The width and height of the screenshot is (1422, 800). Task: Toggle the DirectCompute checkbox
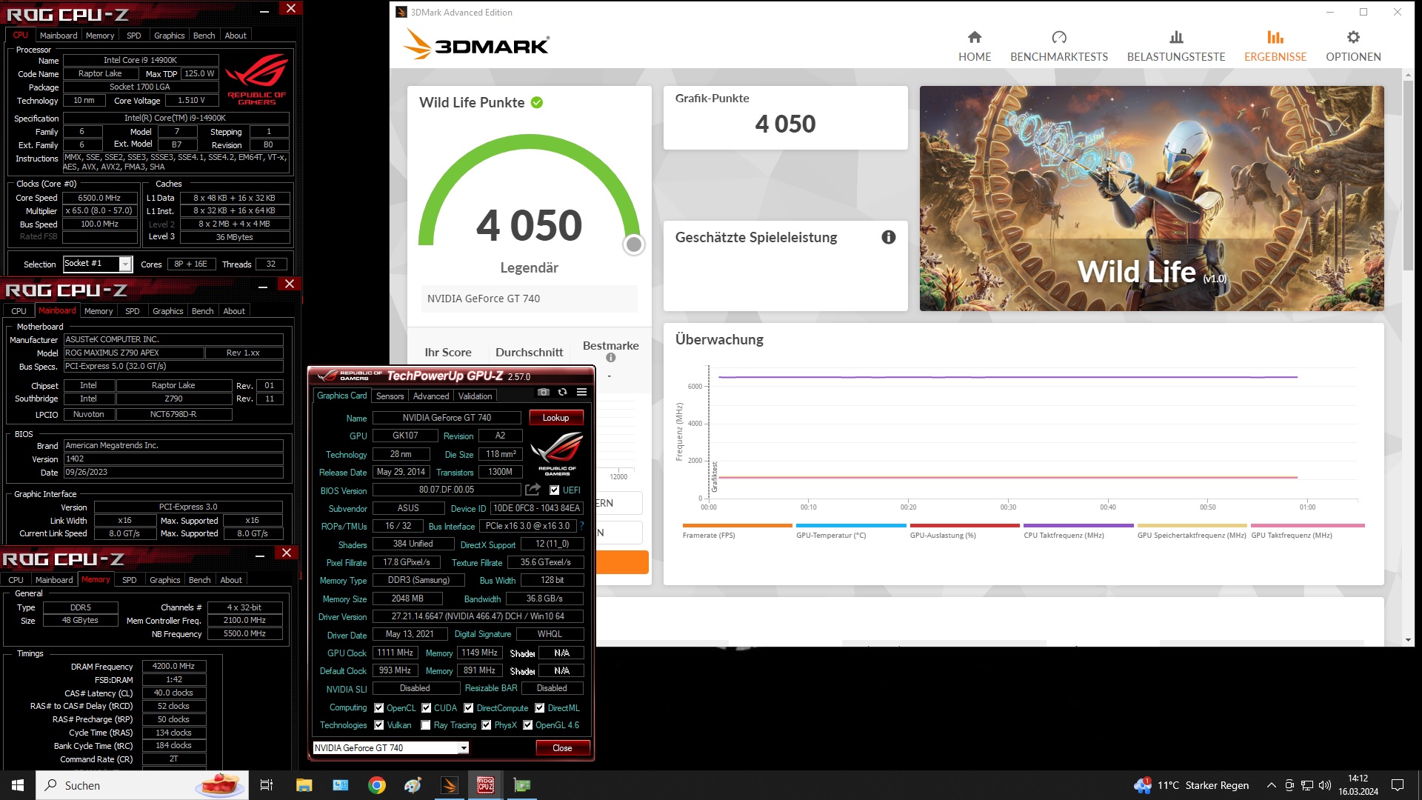click(469, 708)
